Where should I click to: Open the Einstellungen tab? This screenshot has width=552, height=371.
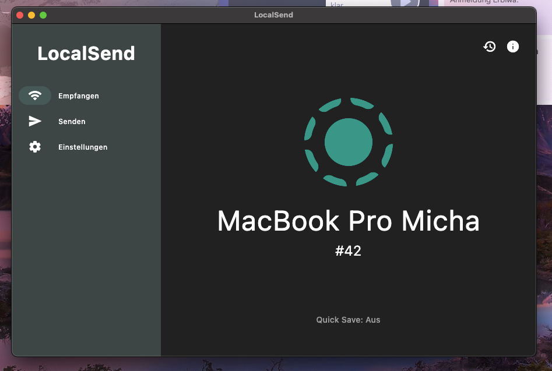(x=83, y=147)
